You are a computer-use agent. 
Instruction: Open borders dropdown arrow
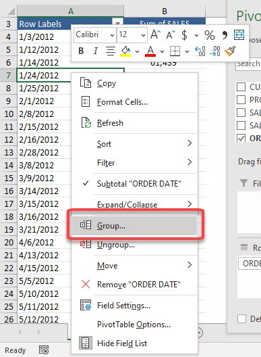(187, 51)
